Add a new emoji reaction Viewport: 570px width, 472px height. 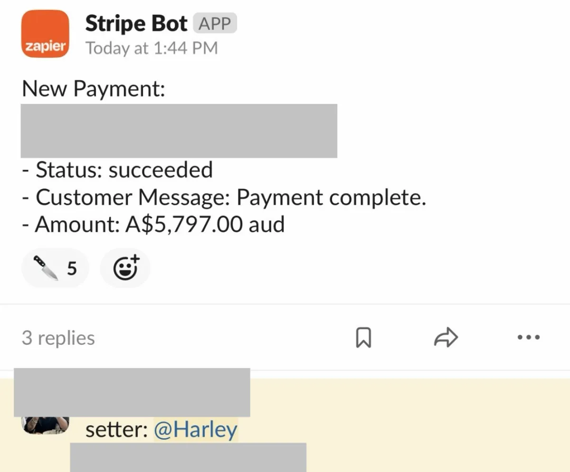pos(125,268)
